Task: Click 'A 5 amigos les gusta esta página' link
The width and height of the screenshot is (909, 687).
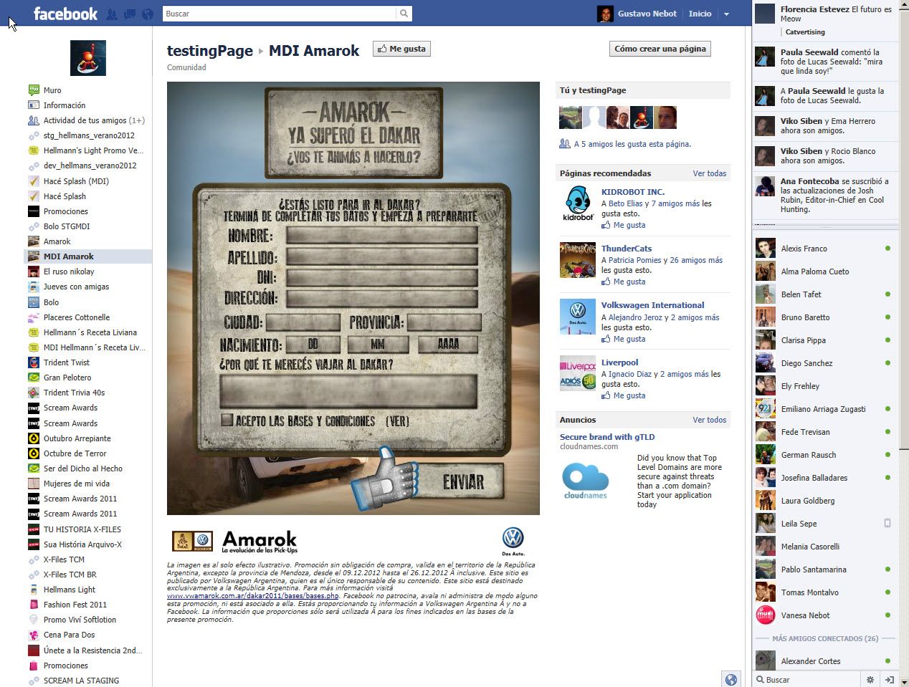Action: [x=632, y=144]
